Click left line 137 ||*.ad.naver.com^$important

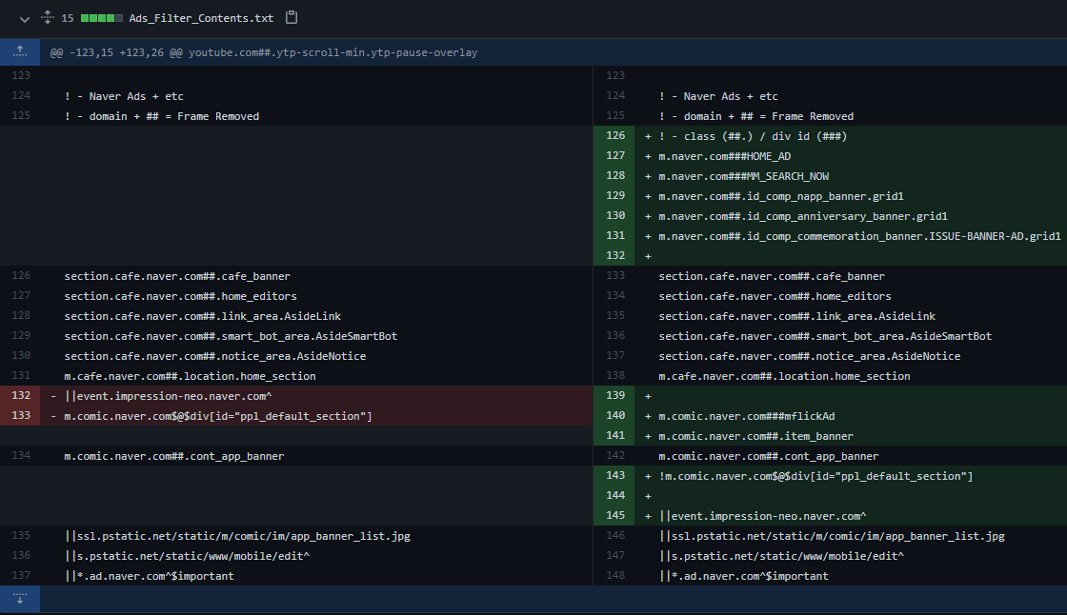[x=149, y=576]
